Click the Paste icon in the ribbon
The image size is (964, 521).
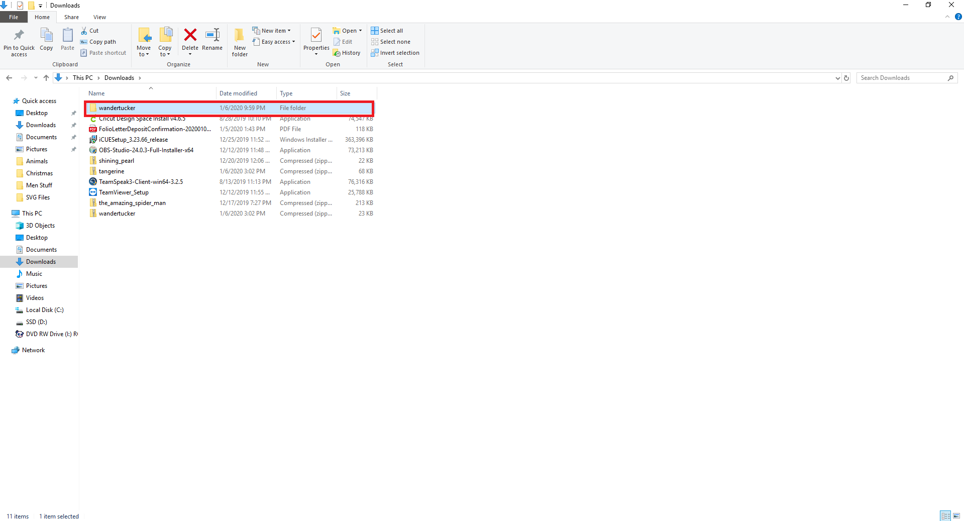point(67,36)
